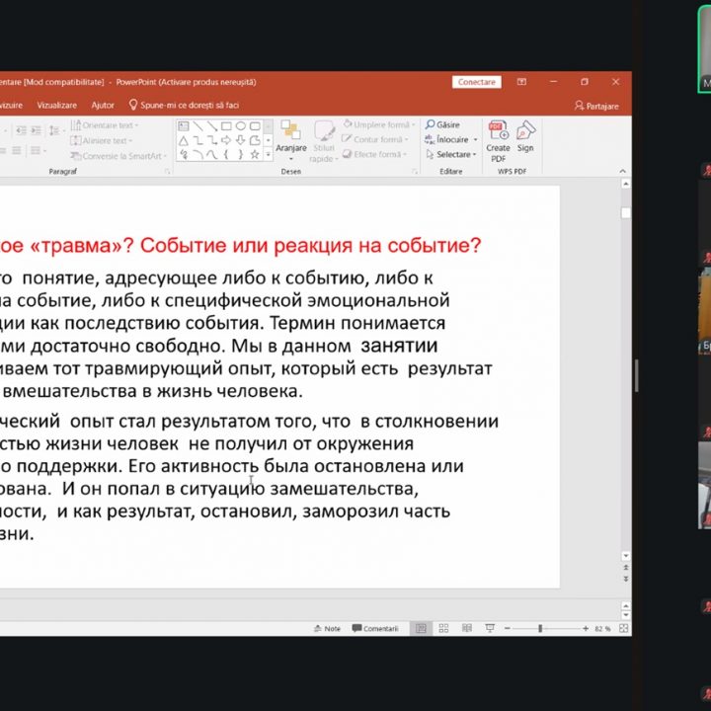
Task: Toggle the Comentarii pane
Action: coord(375,628)
